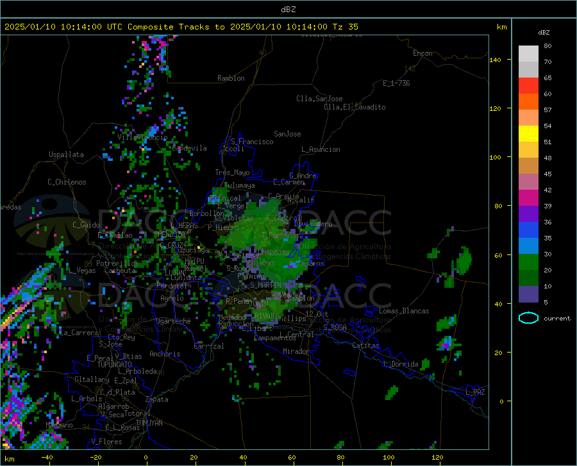This screenshot has width=577, height=466.
Task: Click the -40 km horizontal axis tick
Action: point(47,457)
